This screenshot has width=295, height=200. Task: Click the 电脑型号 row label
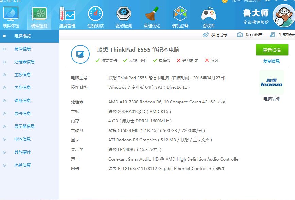tap(79, 78)
